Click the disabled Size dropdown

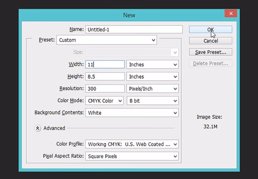click(x=131, y=52)
